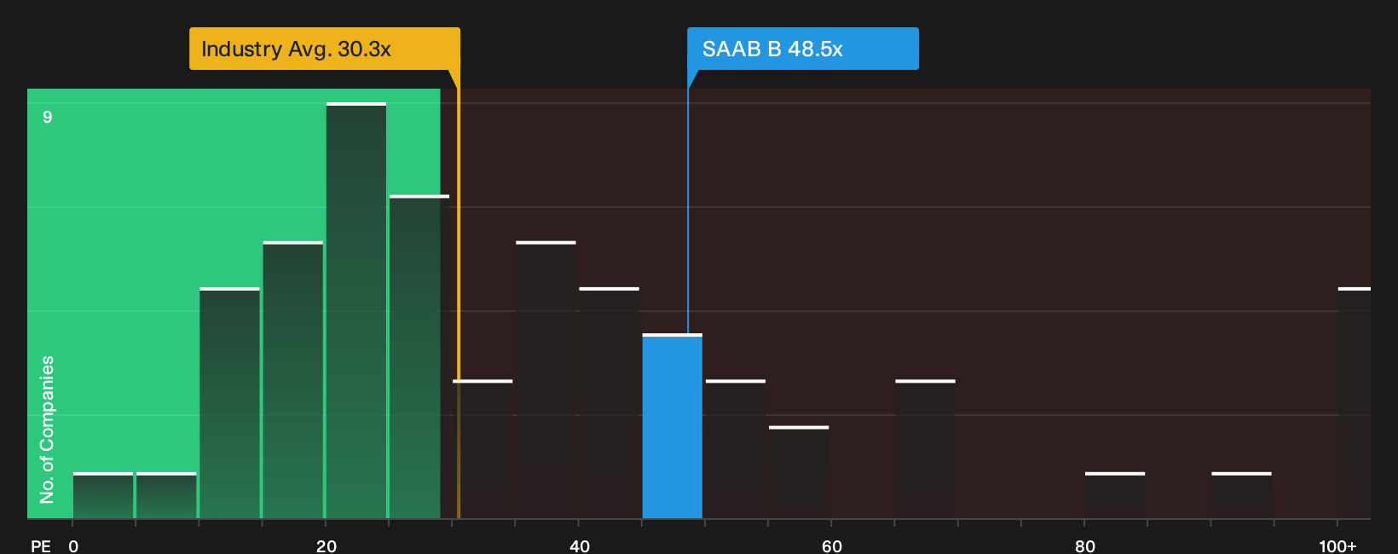Click the bar at PE 65-70
1398x554 pixels.
pyautogui.click(x=926, y=449)
